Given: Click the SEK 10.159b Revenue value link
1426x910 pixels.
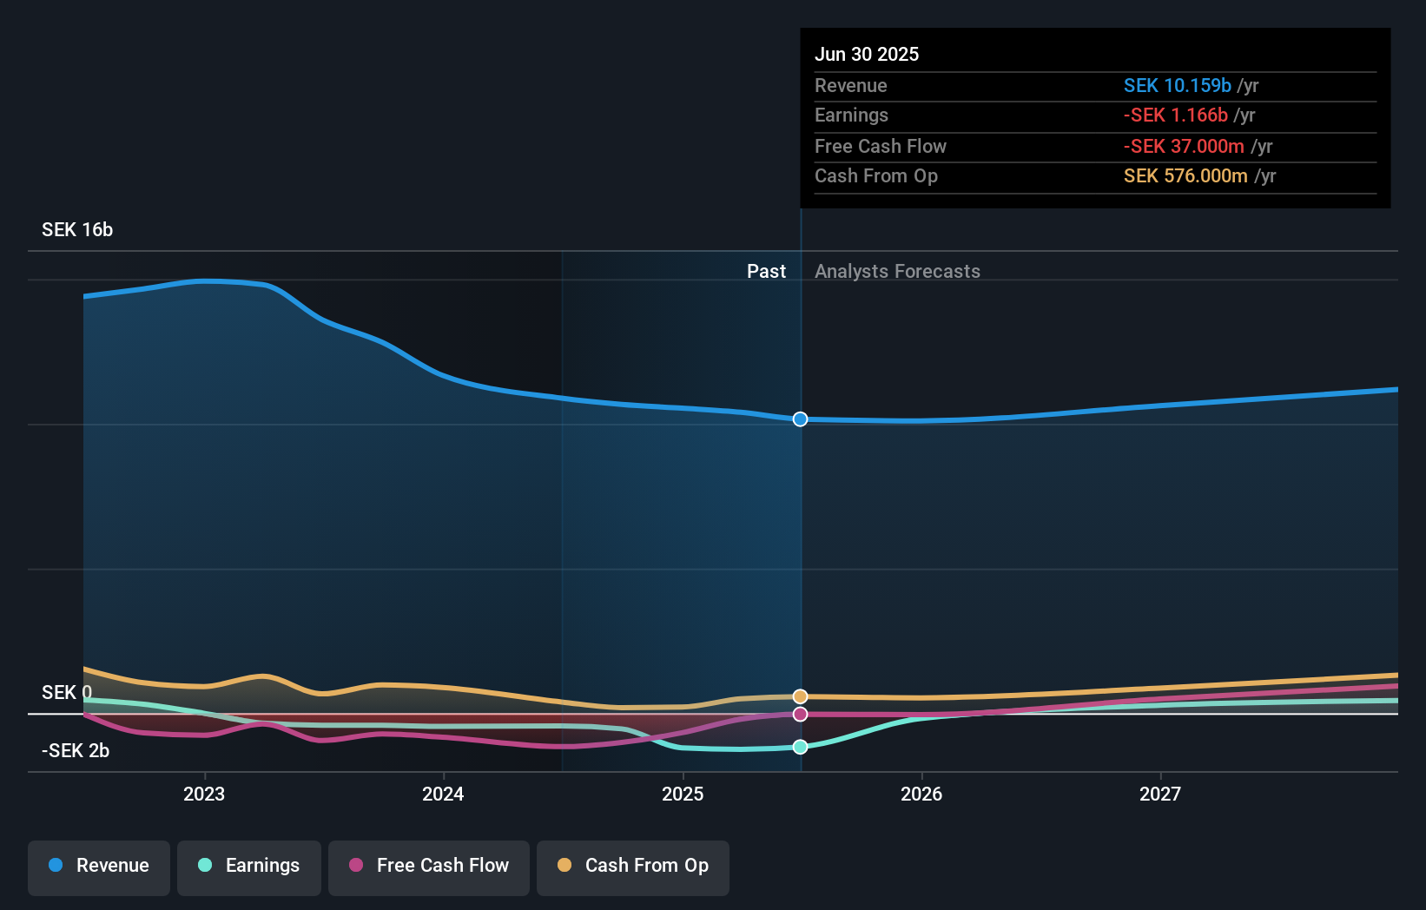Looking at the screenshot, I should (1178, 85).
